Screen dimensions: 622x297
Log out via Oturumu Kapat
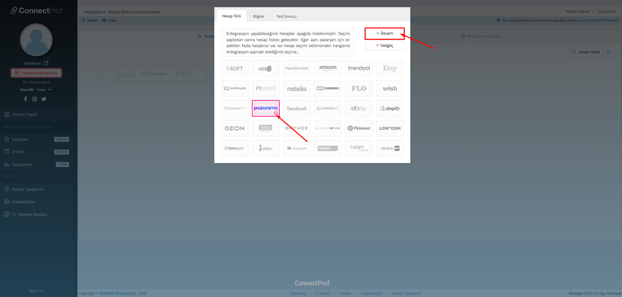click(37, 82)
